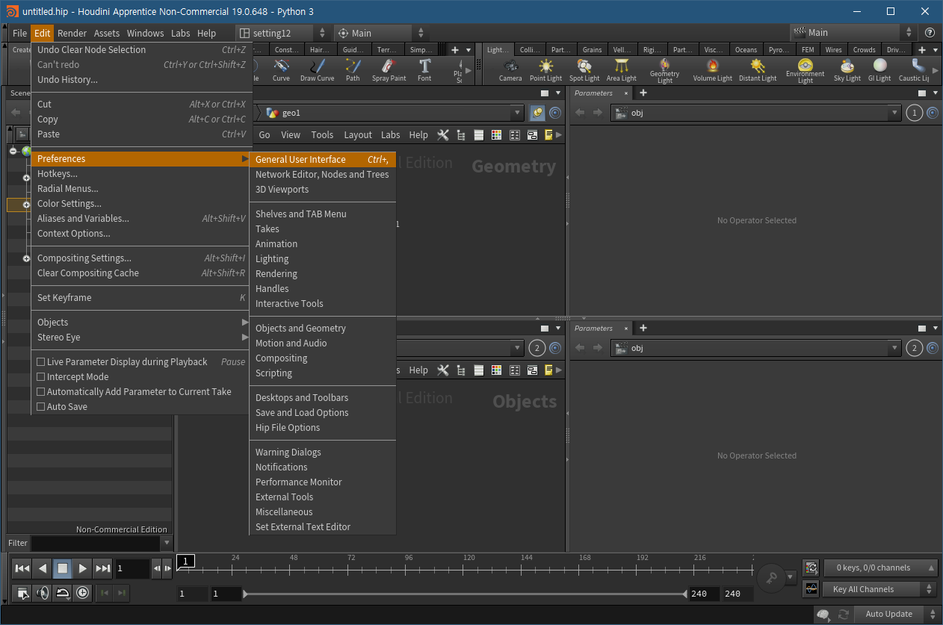Choose General User Interface preferences
This screenshot has height=625, width=943.
pyautogui.click(x=322, y=160)
